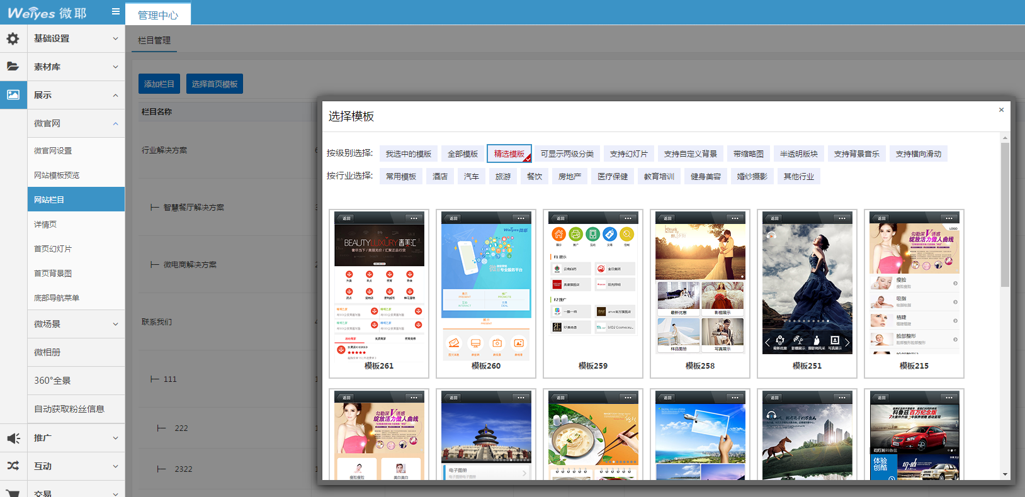Filter by 支持自定义背景

[x=691, y=154]
